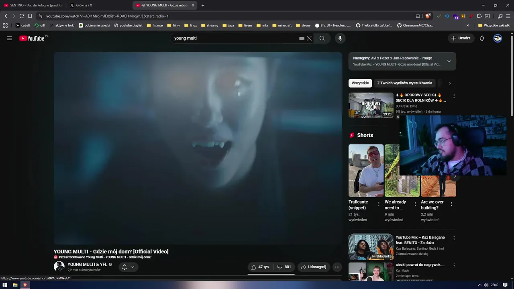Click the address bar URL
The height and width of the screenshot is (289, 514).
pos(107,16)
